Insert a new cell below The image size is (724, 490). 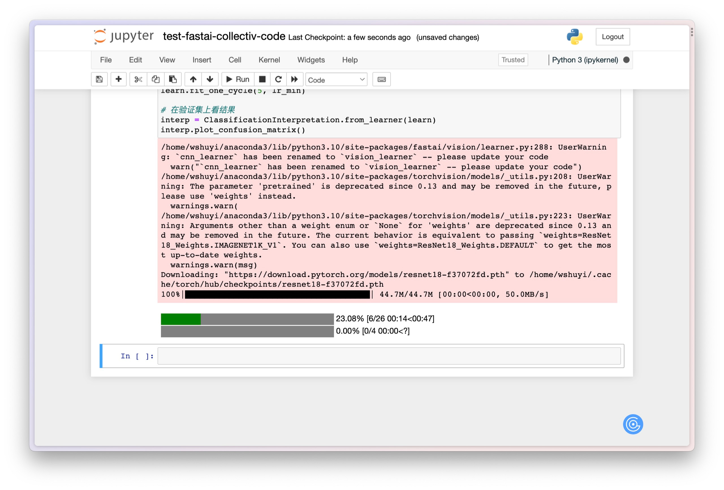[118, 79]
